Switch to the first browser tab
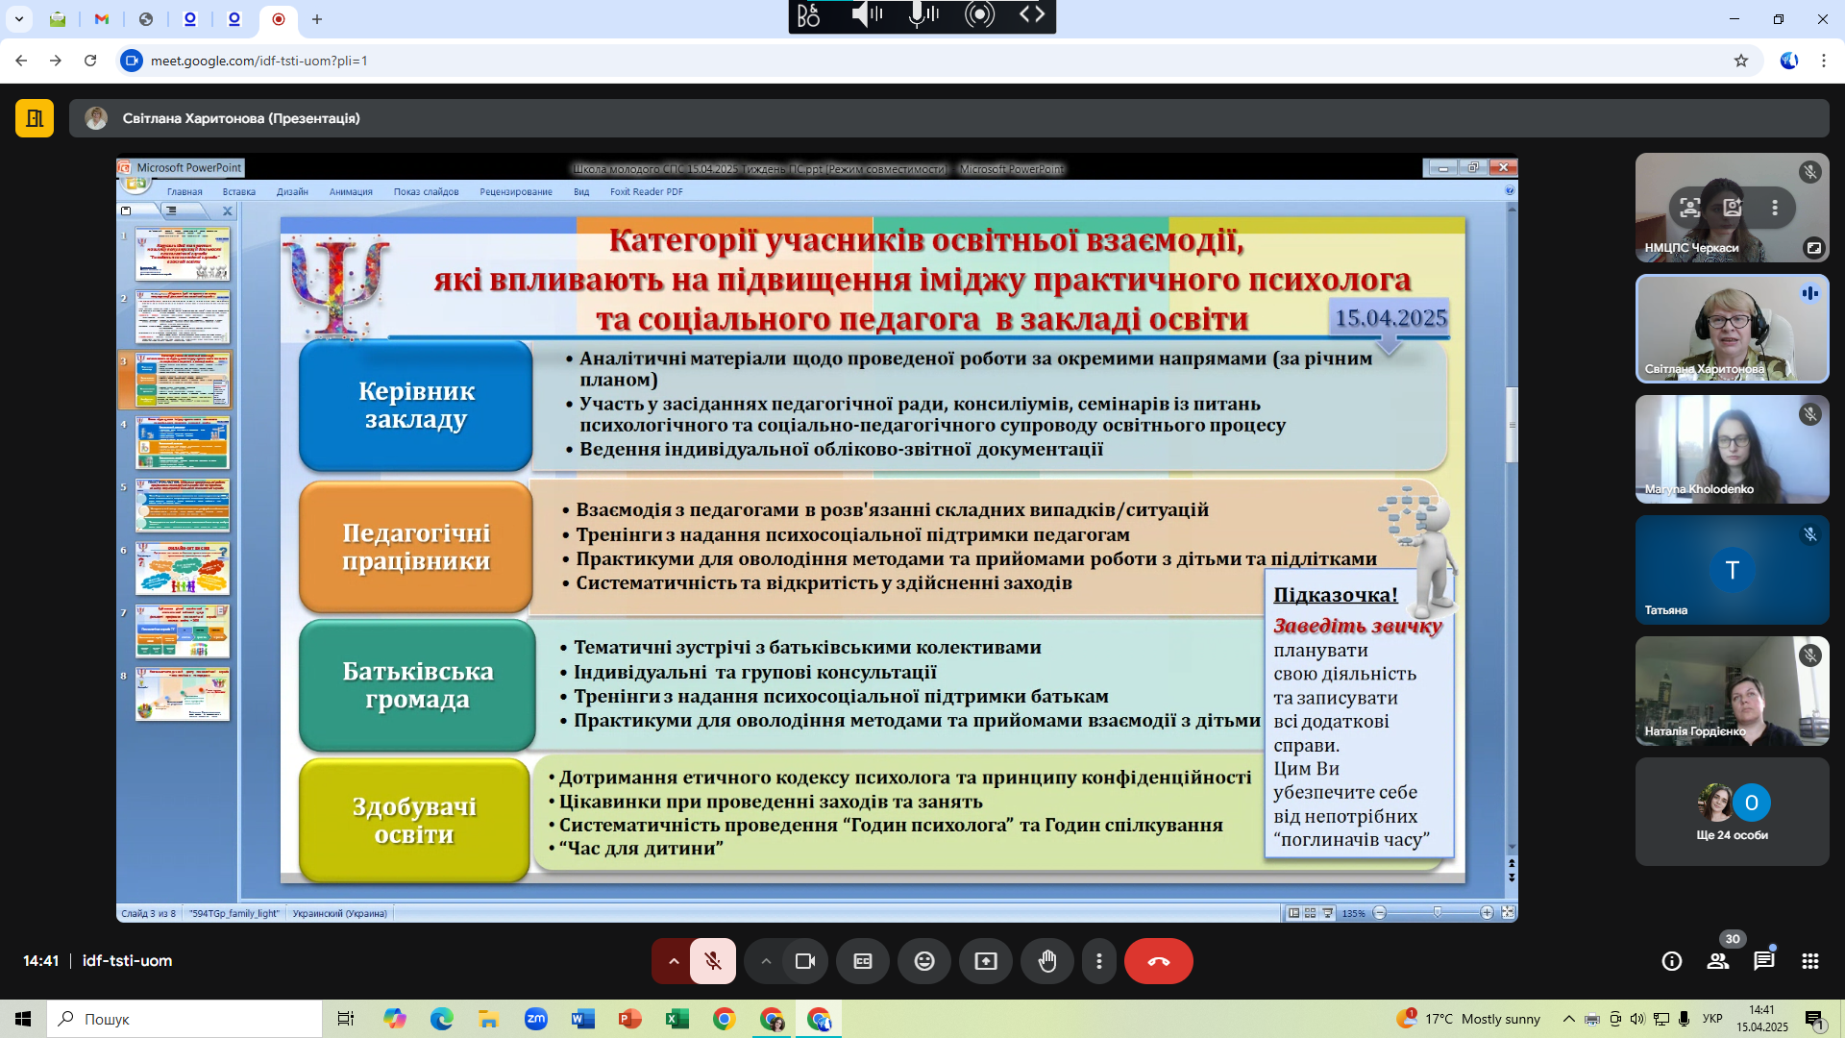Screen dimensions: 1845x1038 [58, 19]
